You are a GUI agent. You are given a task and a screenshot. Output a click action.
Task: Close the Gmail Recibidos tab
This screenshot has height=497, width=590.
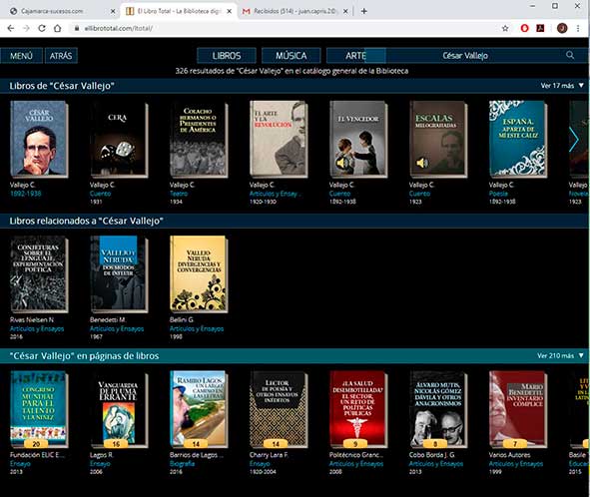(x=345, y=11)
